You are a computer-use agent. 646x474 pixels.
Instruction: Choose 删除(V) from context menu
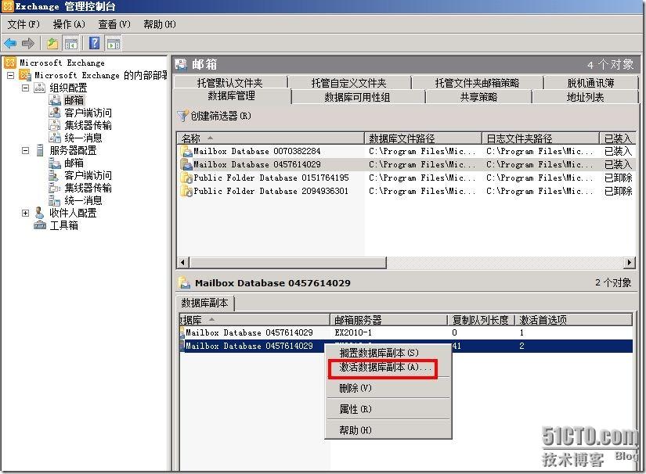[388, 388]
